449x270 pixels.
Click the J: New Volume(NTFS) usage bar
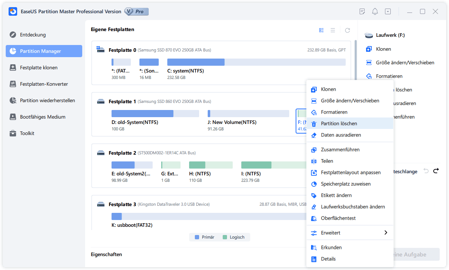[248, 114]
